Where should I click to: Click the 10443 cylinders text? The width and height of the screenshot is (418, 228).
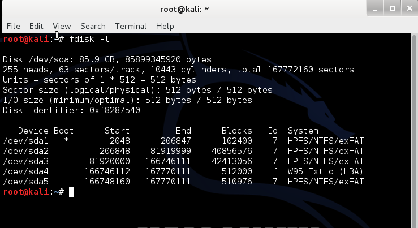(x=188, y=70)
